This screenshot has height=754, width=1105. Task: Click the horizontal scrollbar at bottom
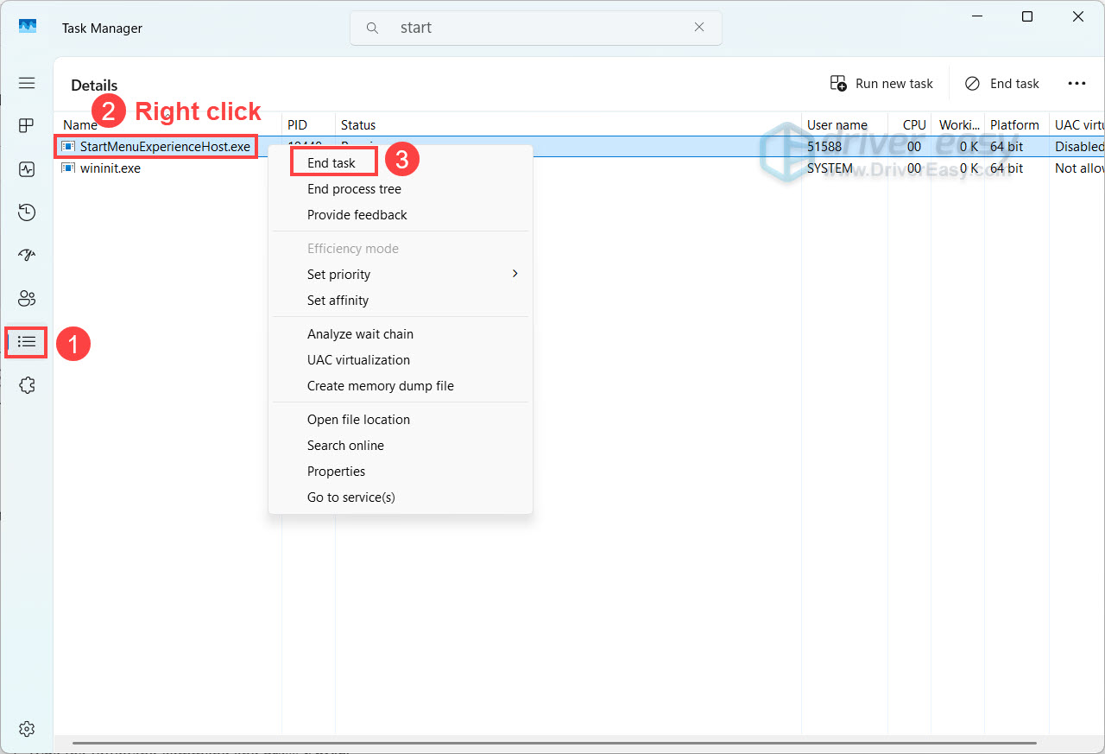(554, 742)
